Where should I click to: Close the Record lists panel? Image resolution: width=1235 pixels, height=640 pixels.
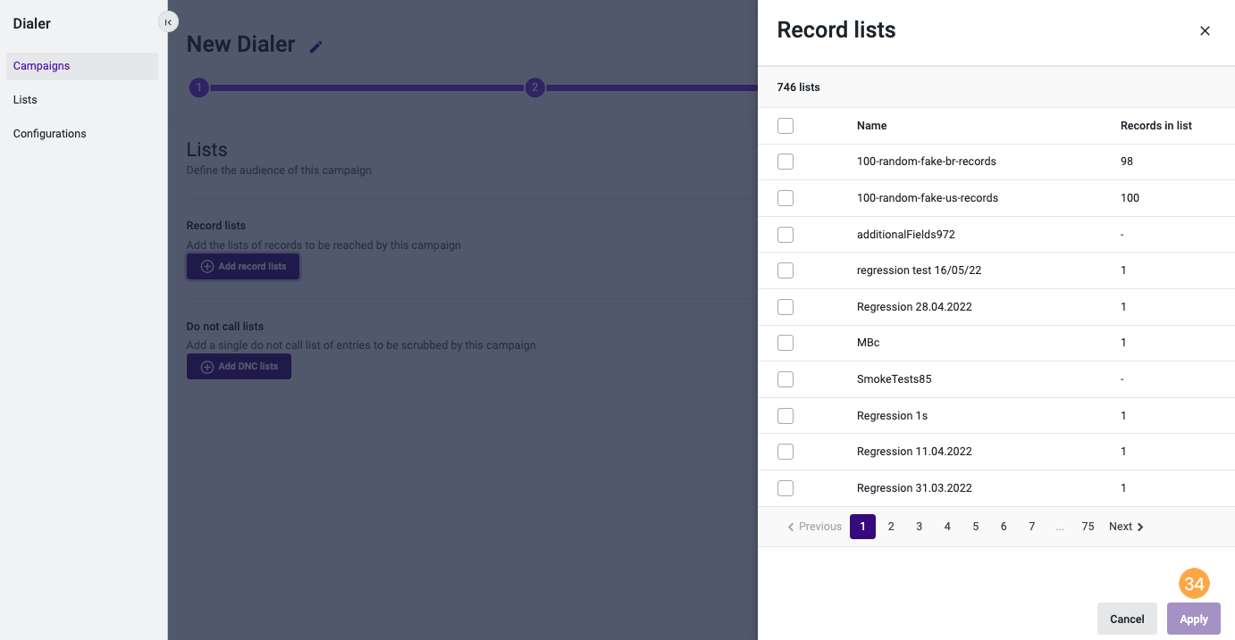(1205, 30)
